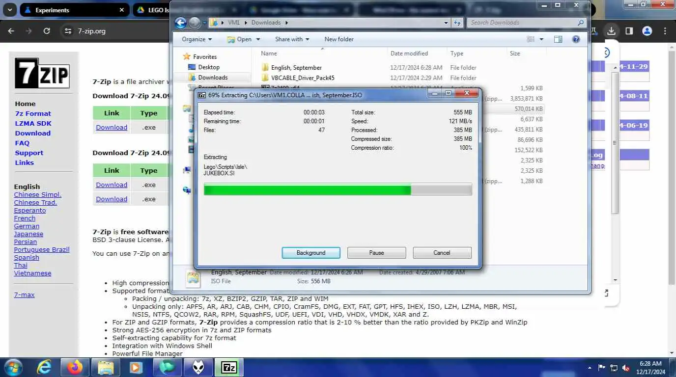
Task: Open Explorer help question-mark icon
Action: 576,39
